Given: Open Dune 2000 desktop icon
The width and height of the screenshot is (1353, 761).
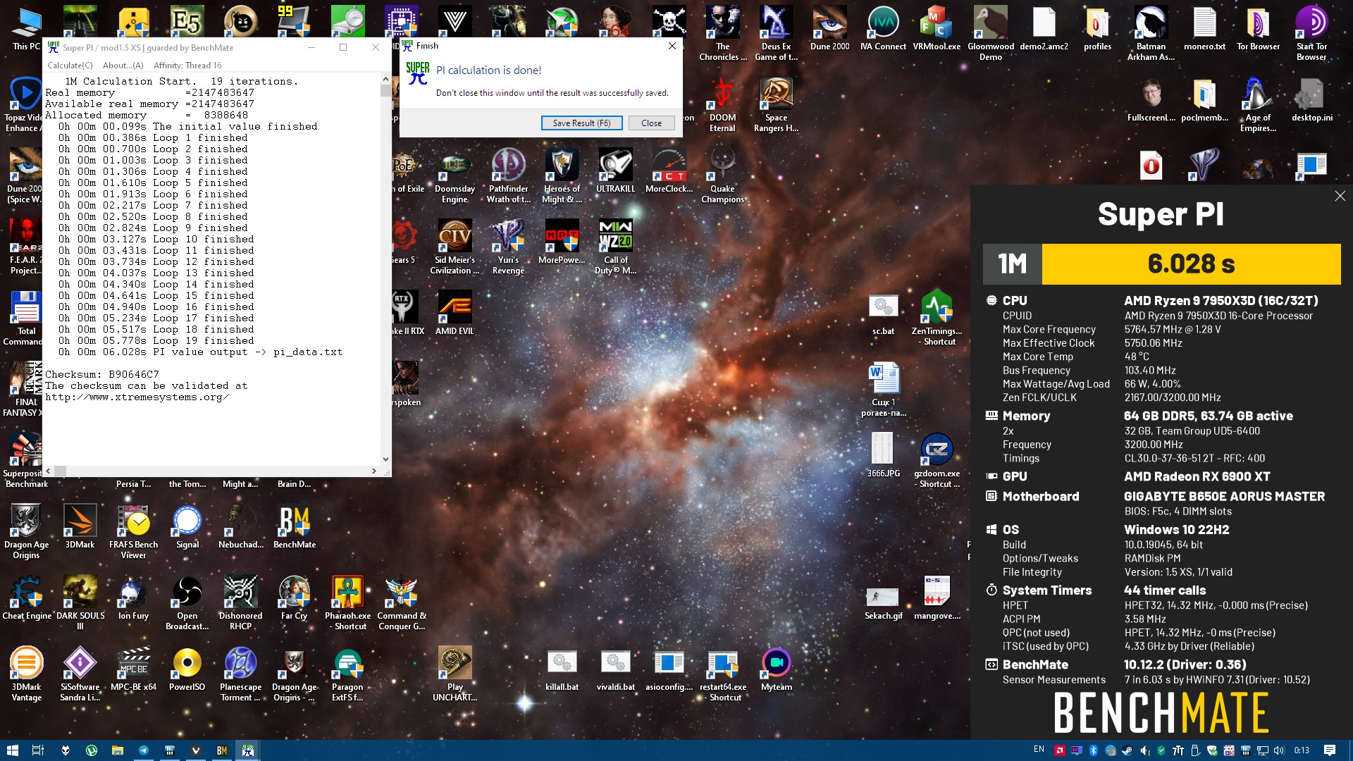Looking at the screenshot, I should click(830, 29).
